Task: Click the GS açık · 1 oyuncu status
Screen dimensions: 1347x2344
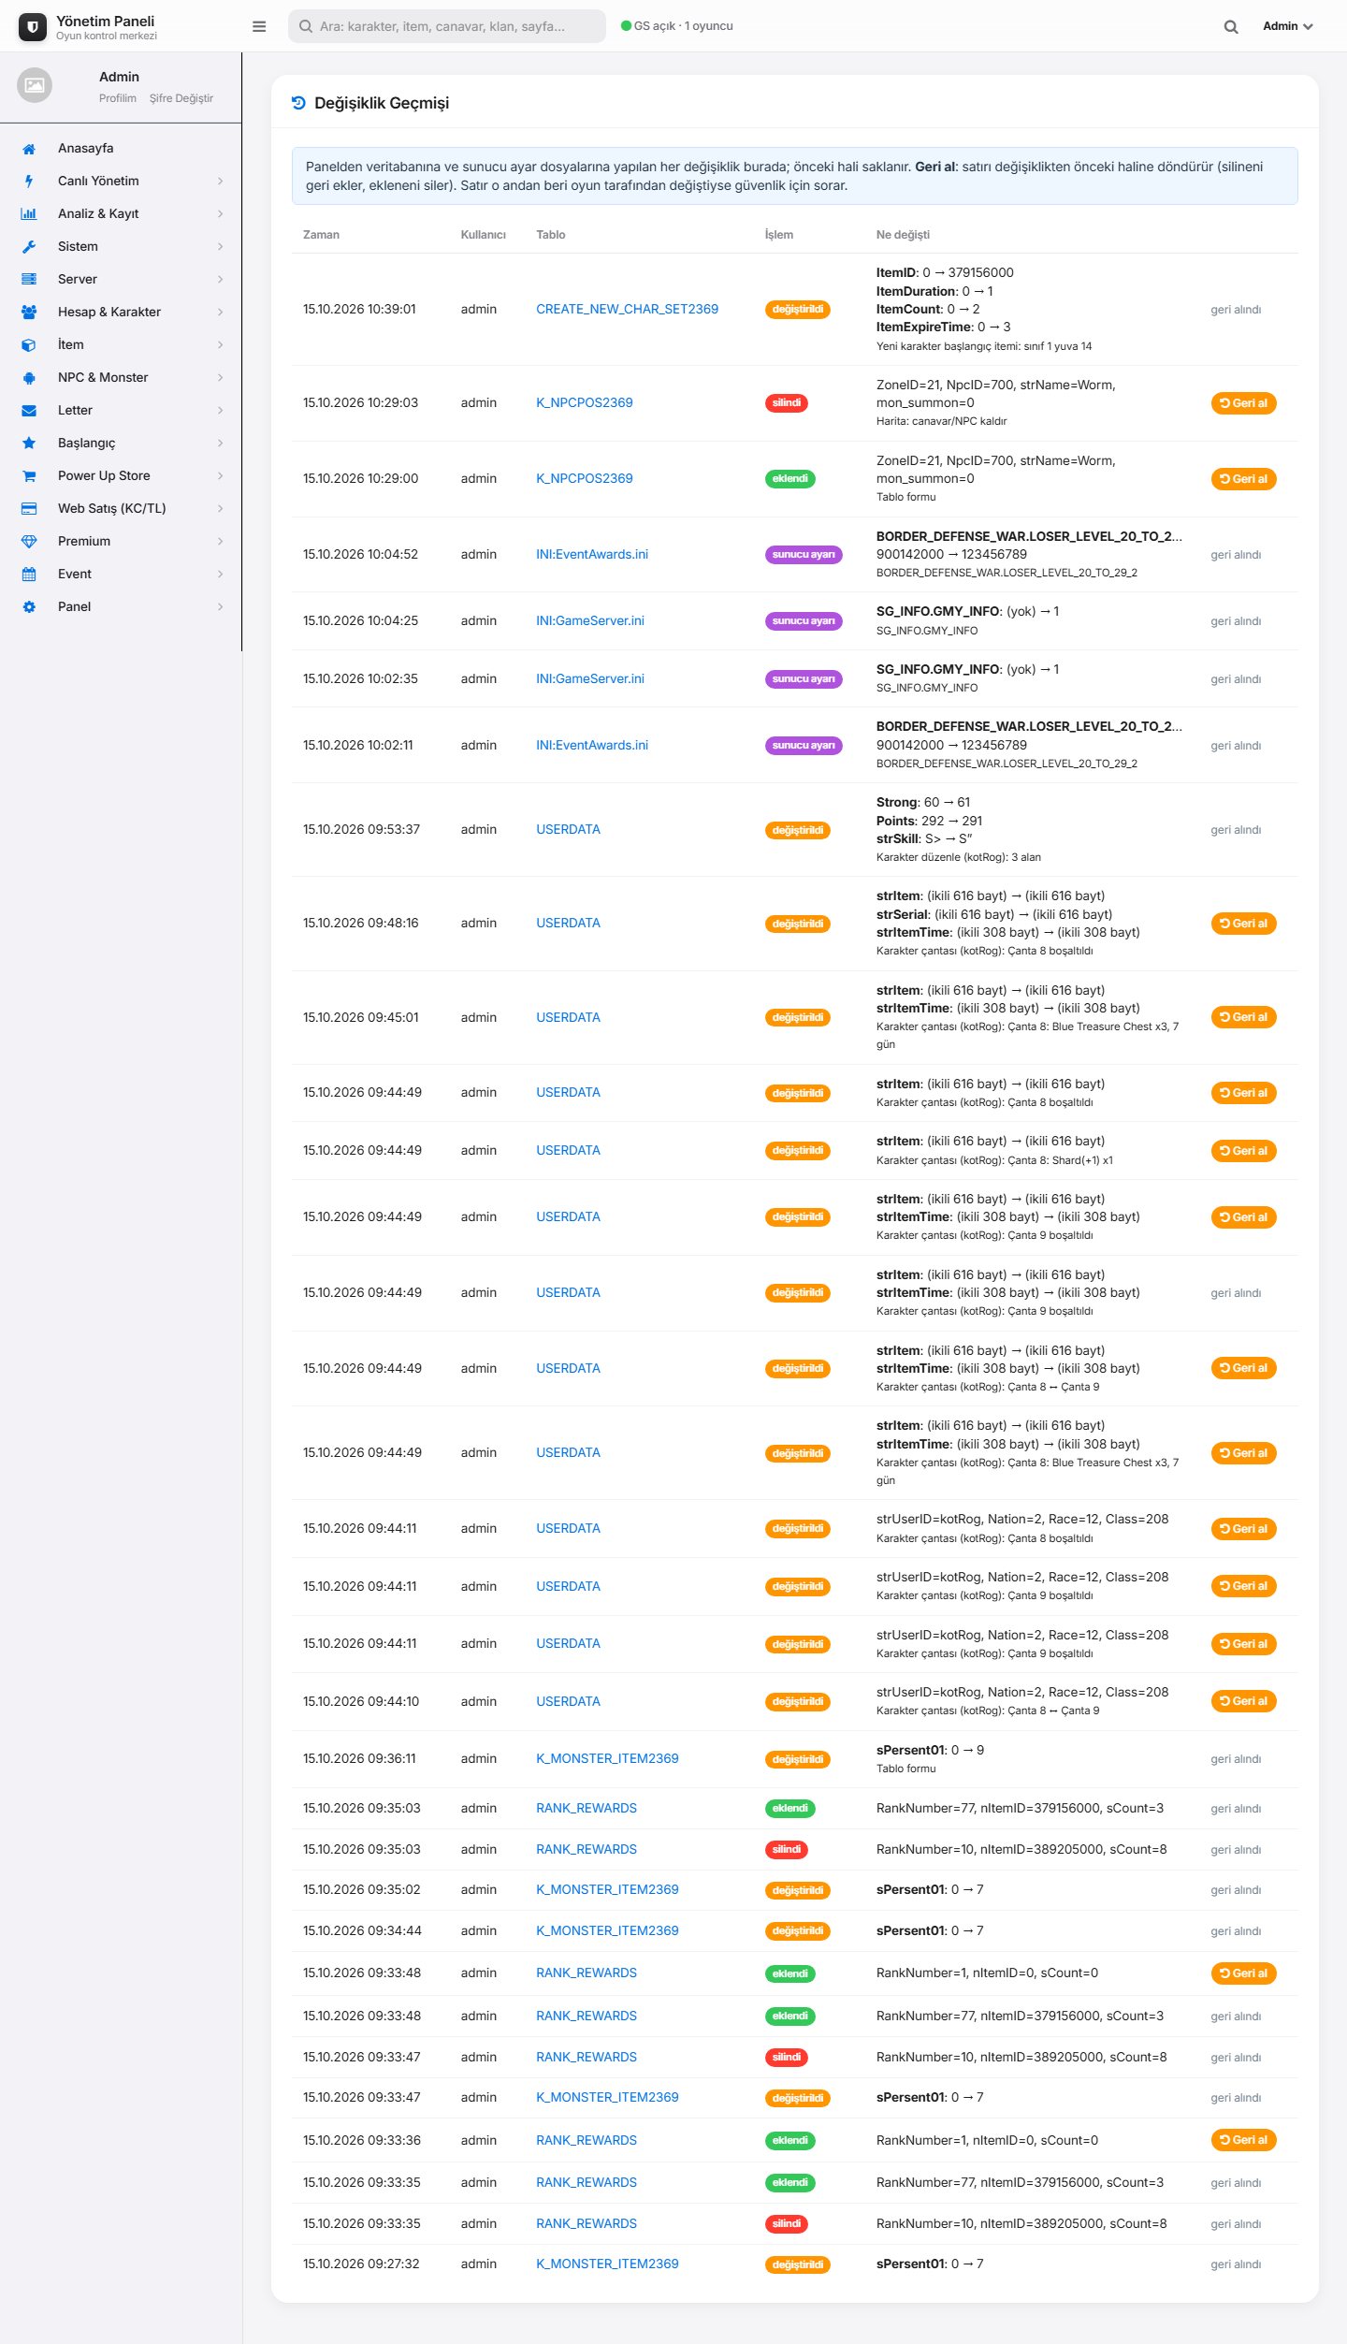Action: click(x=677, y=26)
